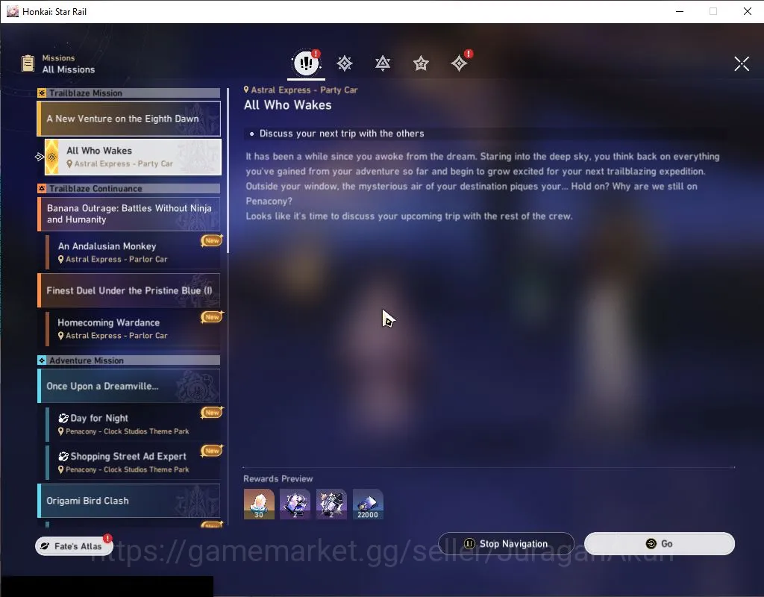The width and height of the screenshot is (764, 597).
Task: Collapse the Adventure Mission section header
Action: pyautogui.click(x=129, y=360)
